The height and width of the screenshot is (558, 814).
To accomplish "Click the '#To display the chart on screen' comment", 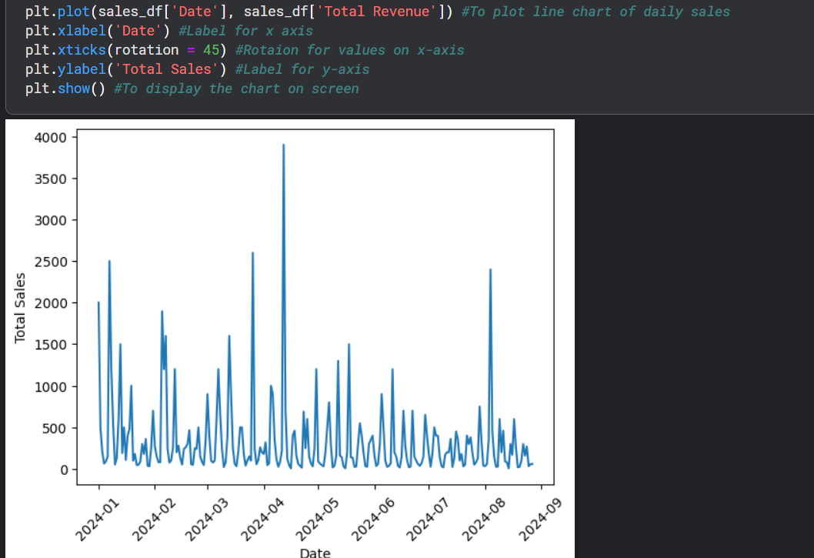I will [x=236, y=89].
